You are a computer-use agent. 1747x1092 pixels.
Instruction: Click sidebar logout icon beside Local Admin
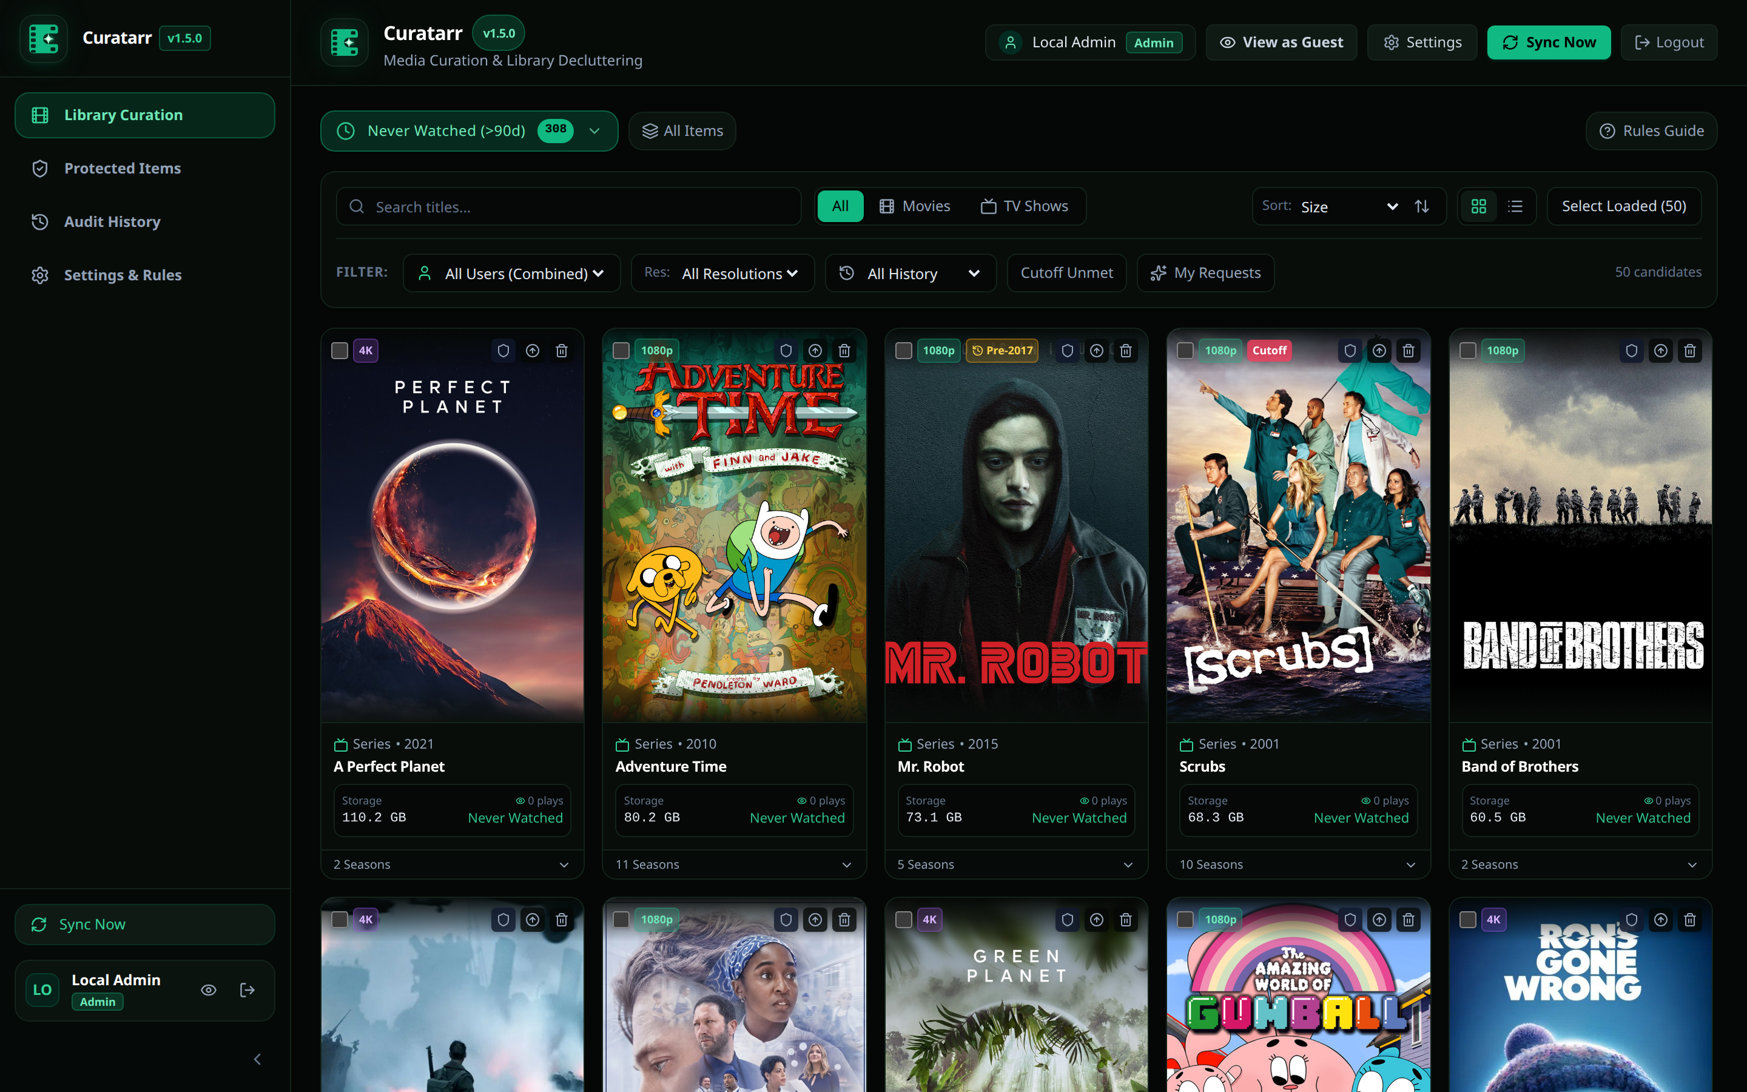pos(247,990)
